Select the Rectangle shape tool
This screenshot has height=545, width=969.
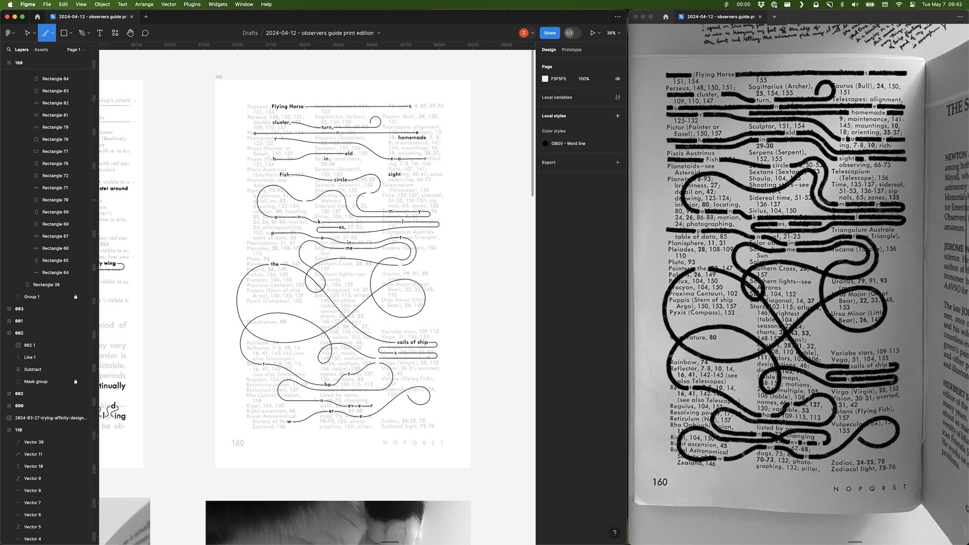coord(64,33)
